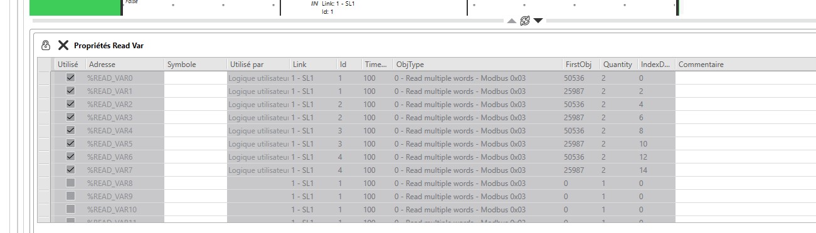Click the circular refresh arrows icon
The width and height of the screenshot is (816, 233).
pos(525,21)
